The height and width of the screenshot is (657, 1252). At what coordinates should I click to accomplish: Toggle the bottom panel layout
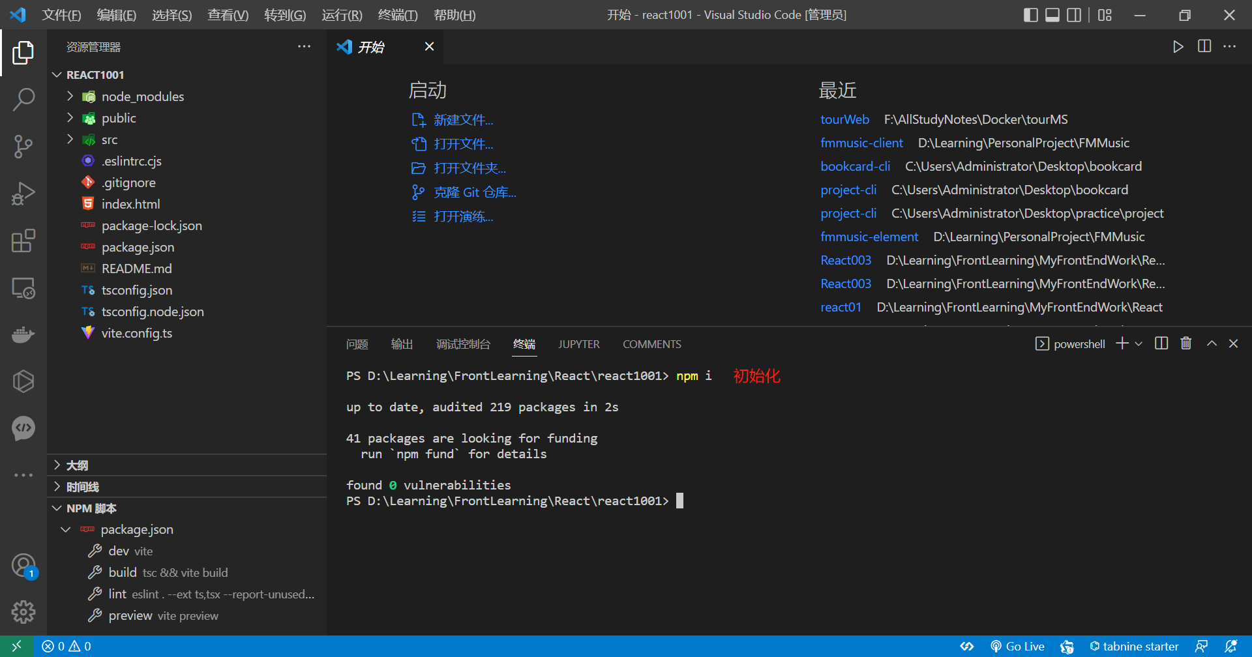pos(1052,15)
